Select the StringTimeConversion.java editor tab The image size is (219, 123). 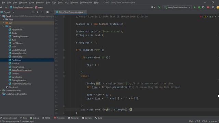[71, 12]
